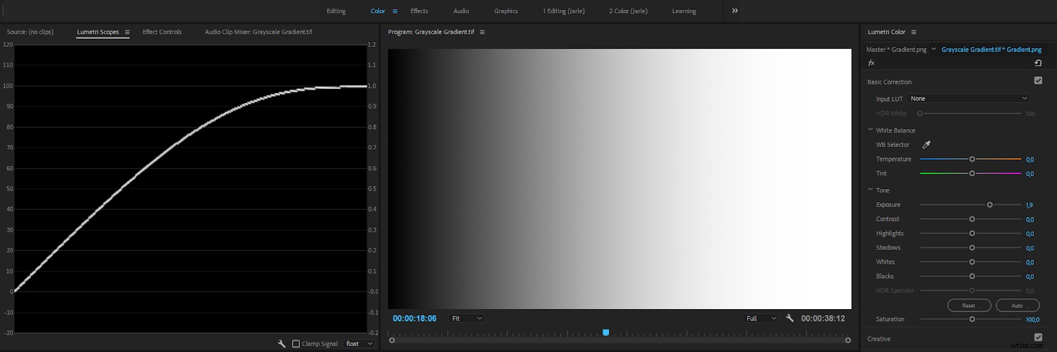Click the Temperature slider handle

click(x=972, y=160)
